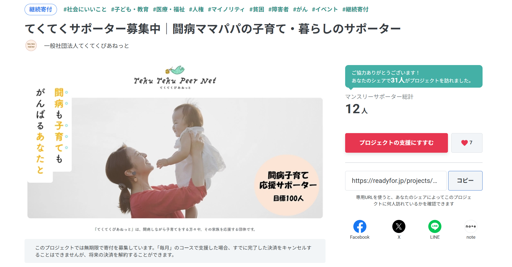The image size is (512, 267).
Task: Open the Teku Teku Peer Net organization avatar
Action: pyautogui.click(x=31, y=45)
